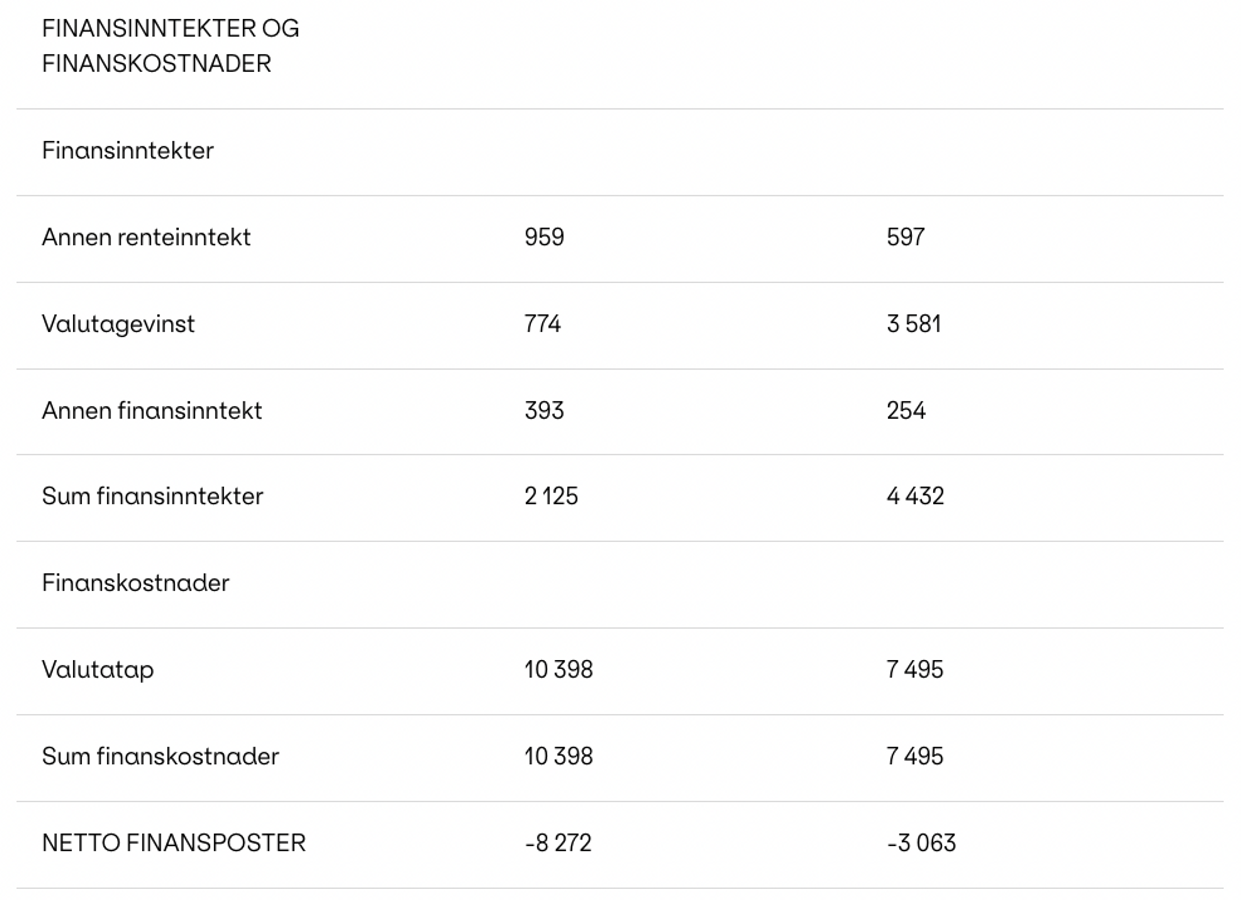This screenshot has width=1241, height=900.
Task: Select the value 959 for Annen renteinntekt
Action: 544,237
